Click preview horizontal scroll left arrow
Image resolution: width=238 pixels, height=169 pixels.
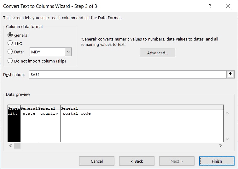(x=11, y=145)
